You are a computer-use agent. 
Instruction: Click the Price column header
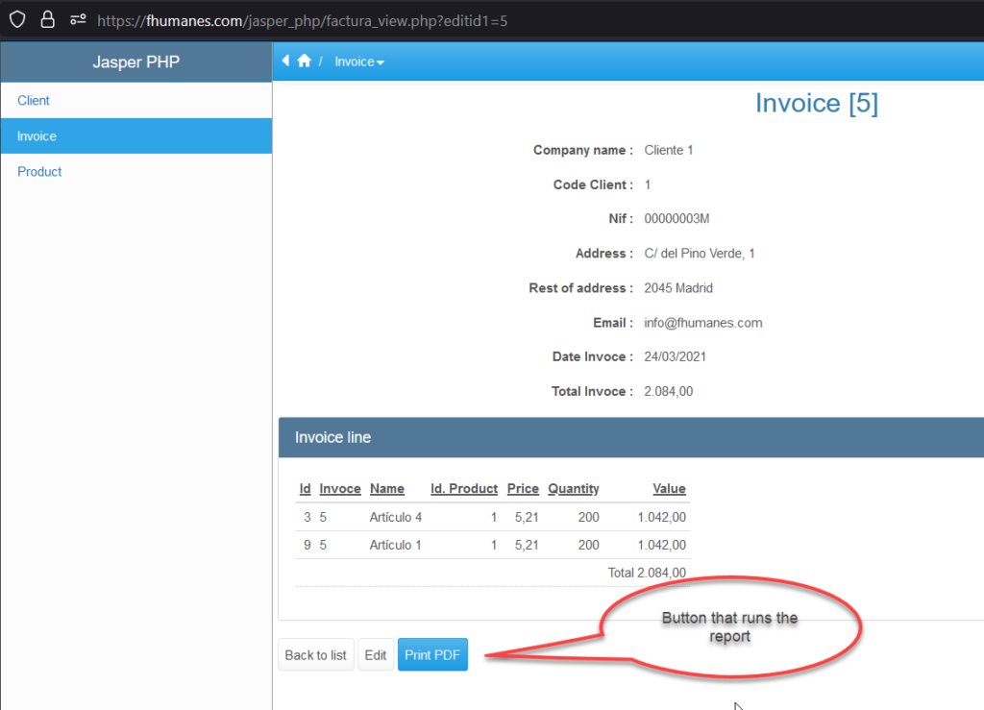pos(523,489)
